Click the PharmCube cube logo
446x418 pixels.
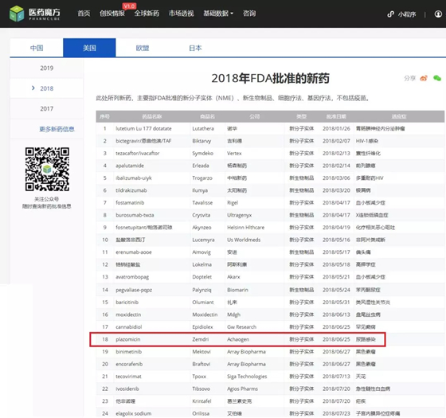pos(17,14)
